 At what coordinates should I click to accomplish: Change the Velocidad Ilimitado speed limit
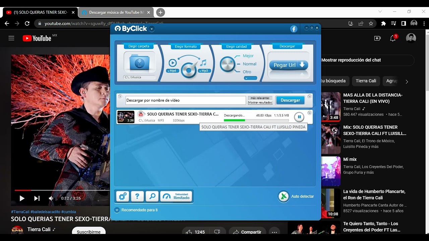click(176, 196)
